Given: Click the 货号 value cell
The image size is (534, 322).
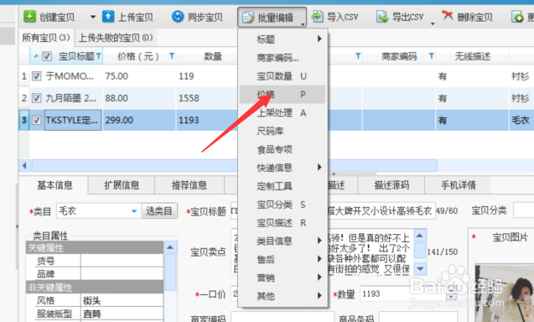Looking at the screenshot, I should pyautogui.click(x=122, y=261).
